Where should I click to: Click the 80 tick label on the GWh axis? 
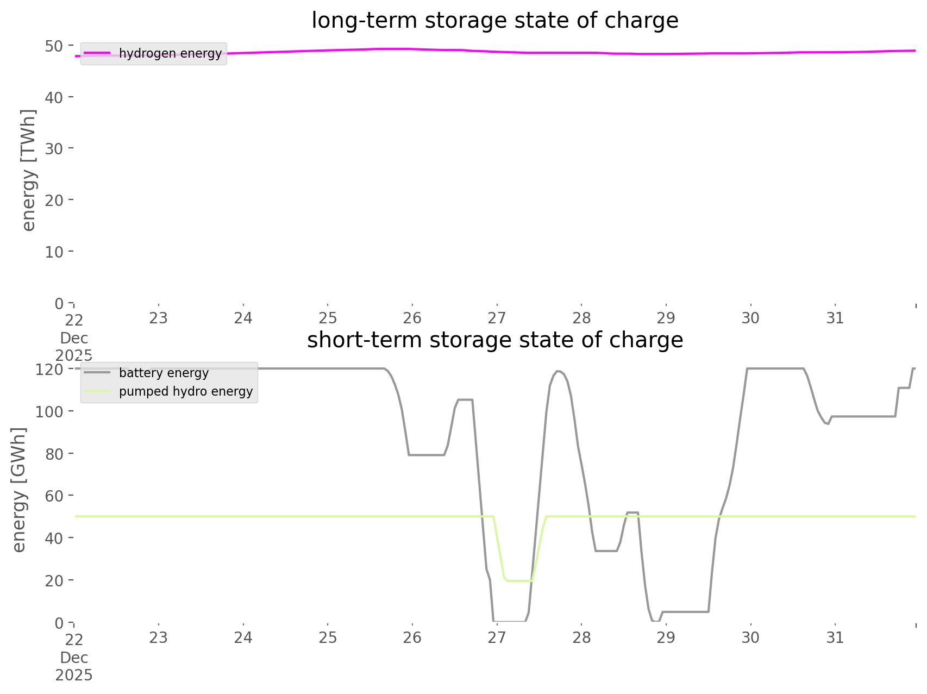54,454
